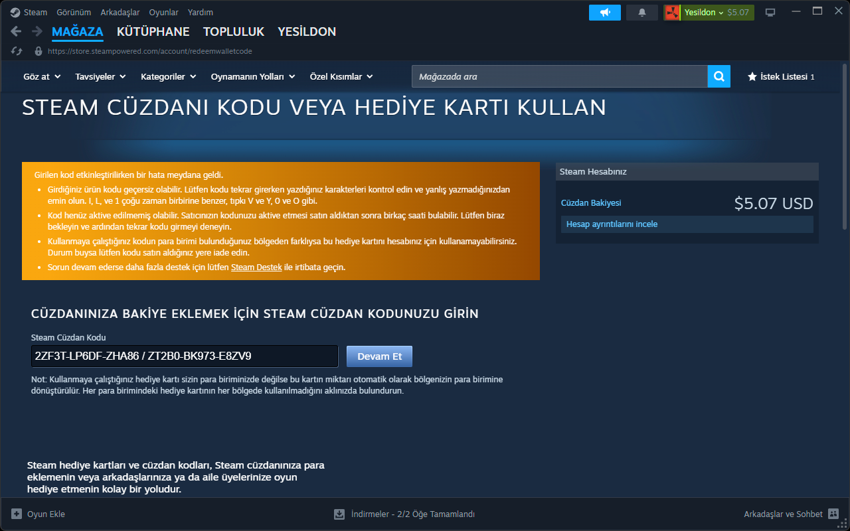Click the Steam Cüzdan Kodu input field

point(185,356)
